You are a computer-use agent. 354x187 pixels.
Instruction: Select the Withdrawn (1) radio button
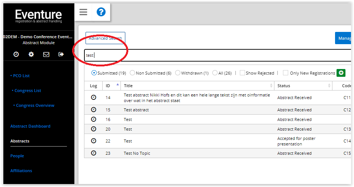coord(178,73)
